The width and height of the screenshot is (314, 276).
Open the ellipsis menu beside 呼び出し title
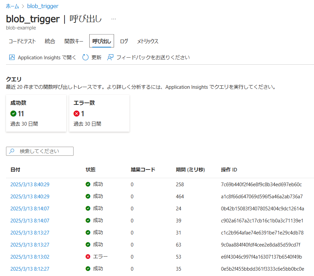coord(114,19)
